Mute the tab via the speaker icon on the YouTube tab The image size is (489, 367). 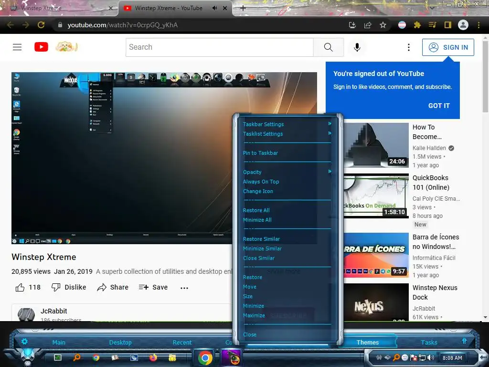click(214, 8)
